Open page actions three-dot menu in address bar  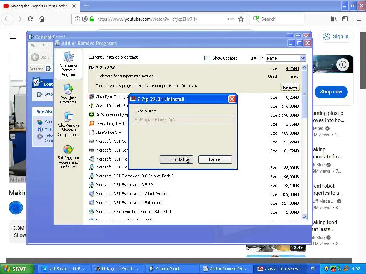pyautogui.click(x=231, y=19)
